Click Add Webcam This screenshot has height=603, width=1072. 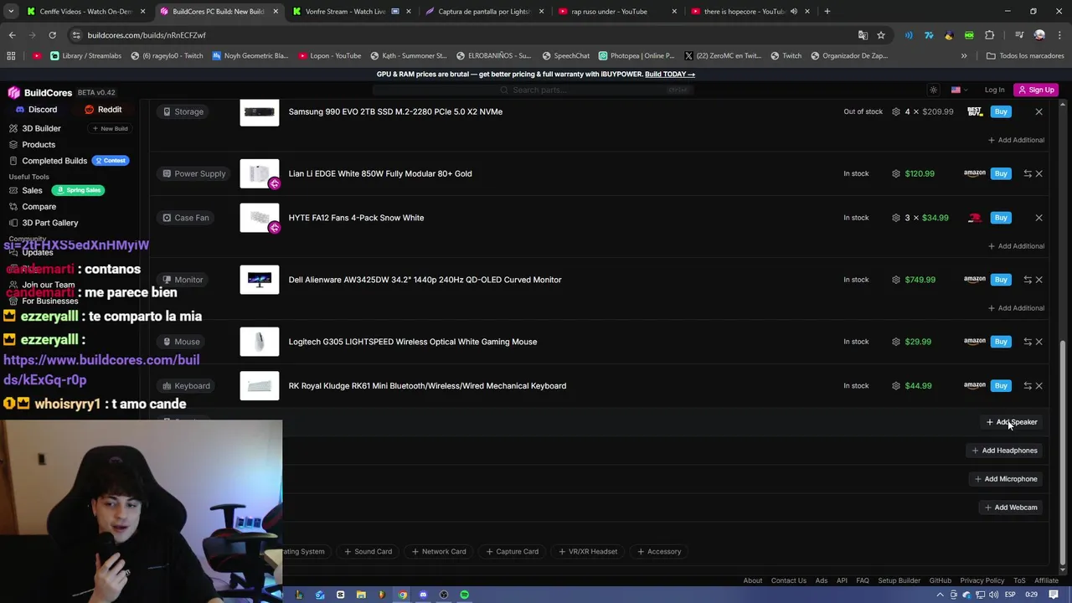(1011, 508)
